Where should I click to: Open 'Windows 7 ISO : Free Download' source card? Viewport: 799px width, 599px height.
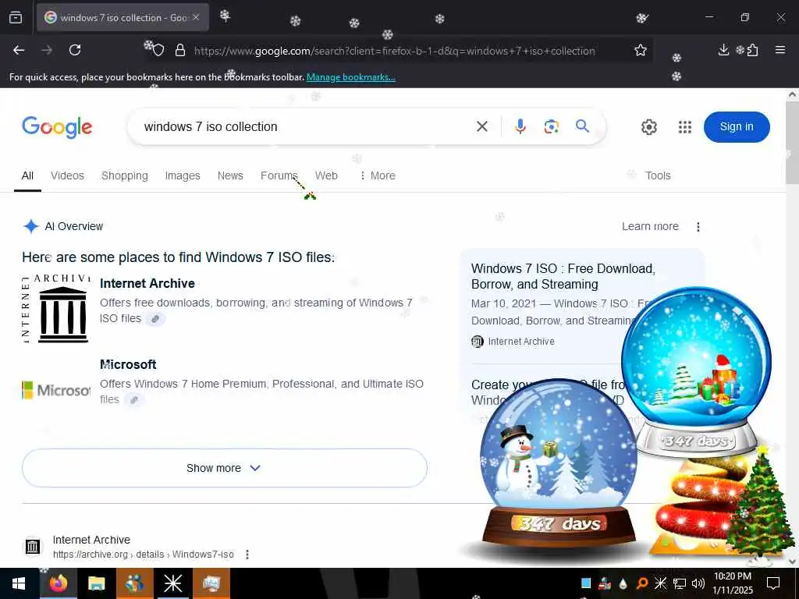tap(563, 277)
